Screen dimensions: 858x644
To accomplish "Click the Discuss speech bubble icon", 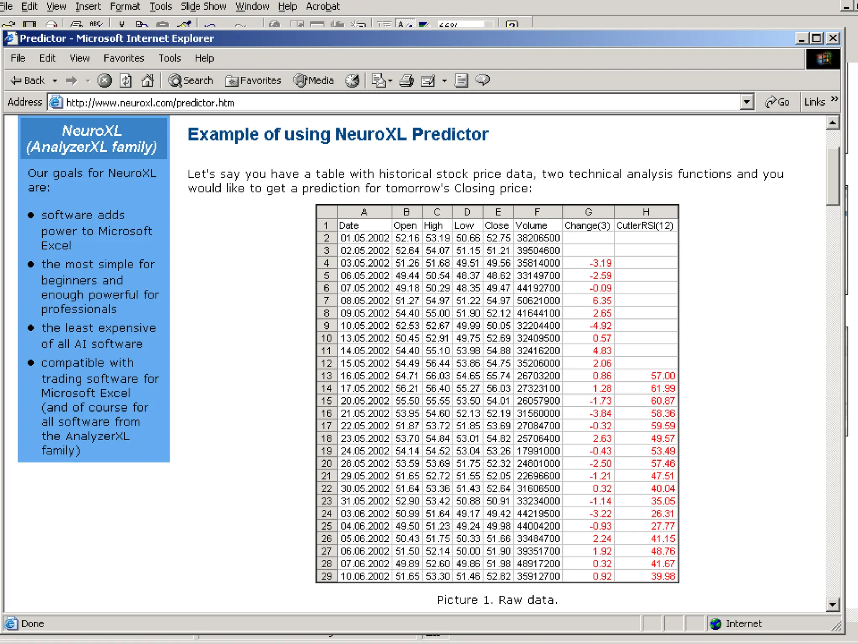I will 483,80.
